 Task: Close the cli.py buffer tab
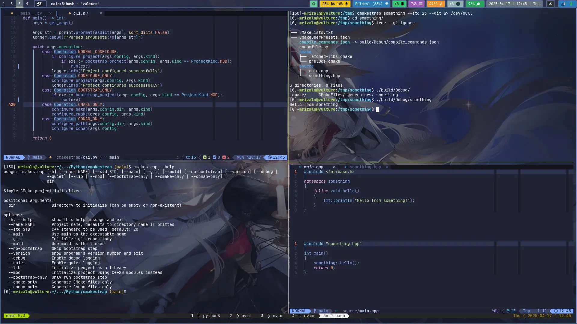101,13
